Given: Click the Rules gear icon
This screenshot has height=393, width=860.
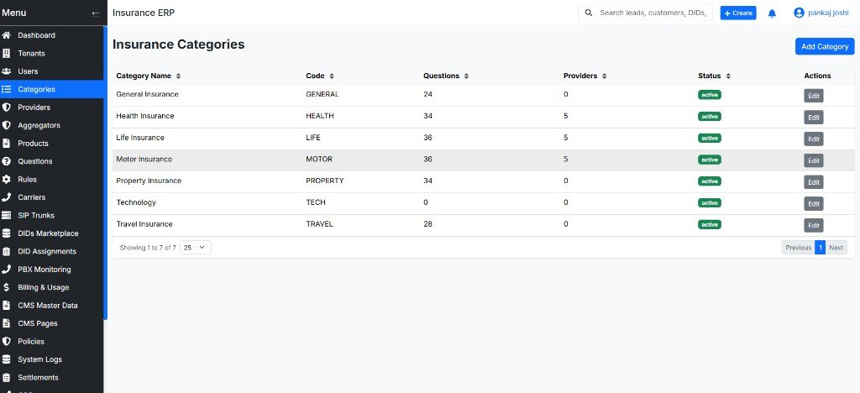Looking at the screenshot, I should pyautogui.click(x=7, y=179).
